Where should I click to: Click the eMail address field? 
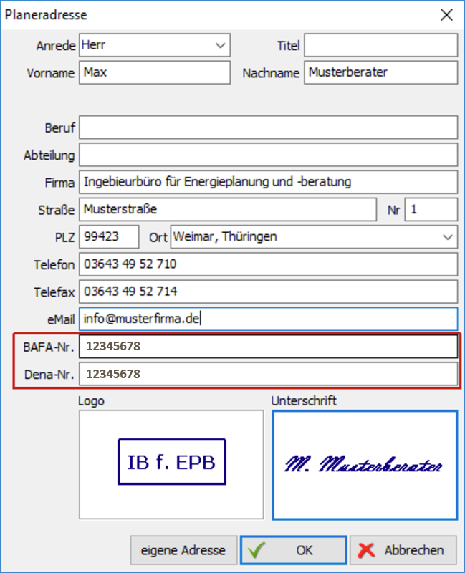[x=268, y=319]
